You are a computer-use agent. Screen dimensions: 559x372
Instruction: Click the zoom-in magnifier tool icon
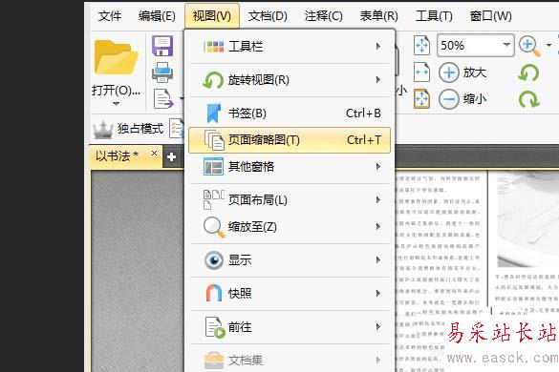pyautogui.click(x=529, y=46)
